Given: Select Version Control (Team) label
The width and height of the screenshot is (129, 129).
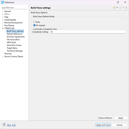Looking at the screenshot, I should [x=14, y=56].
